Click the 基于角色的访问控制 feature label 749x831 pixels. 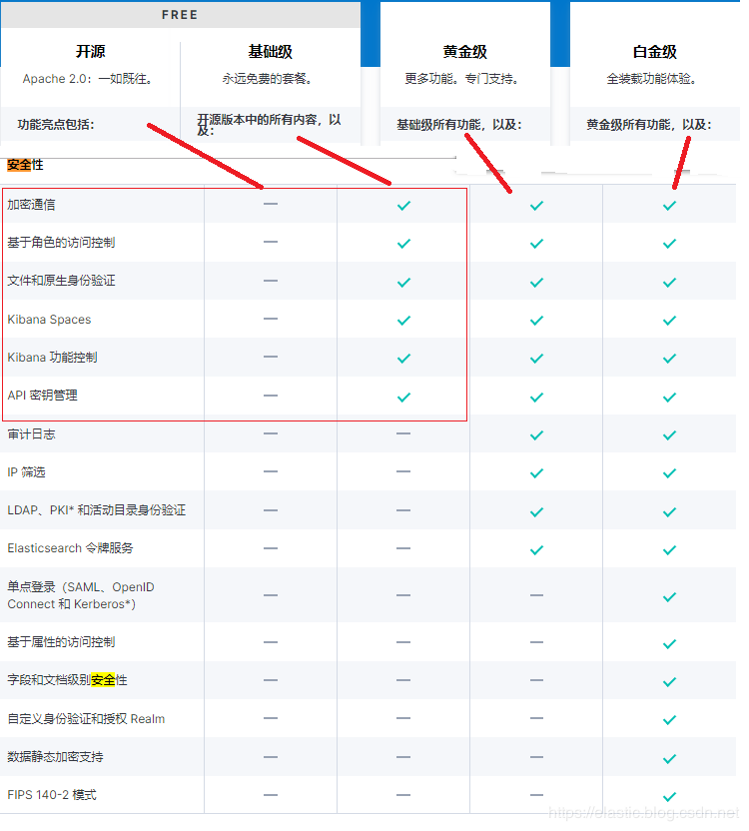pyautogui.click(x=61, y=242)
